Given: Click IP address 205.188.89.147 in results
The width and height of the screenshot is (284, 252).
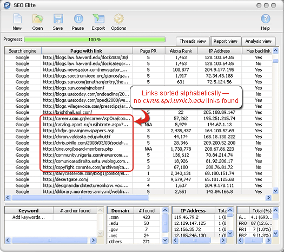Looking at the screenshot, I should pyautogui.click(x=219, y=112).
